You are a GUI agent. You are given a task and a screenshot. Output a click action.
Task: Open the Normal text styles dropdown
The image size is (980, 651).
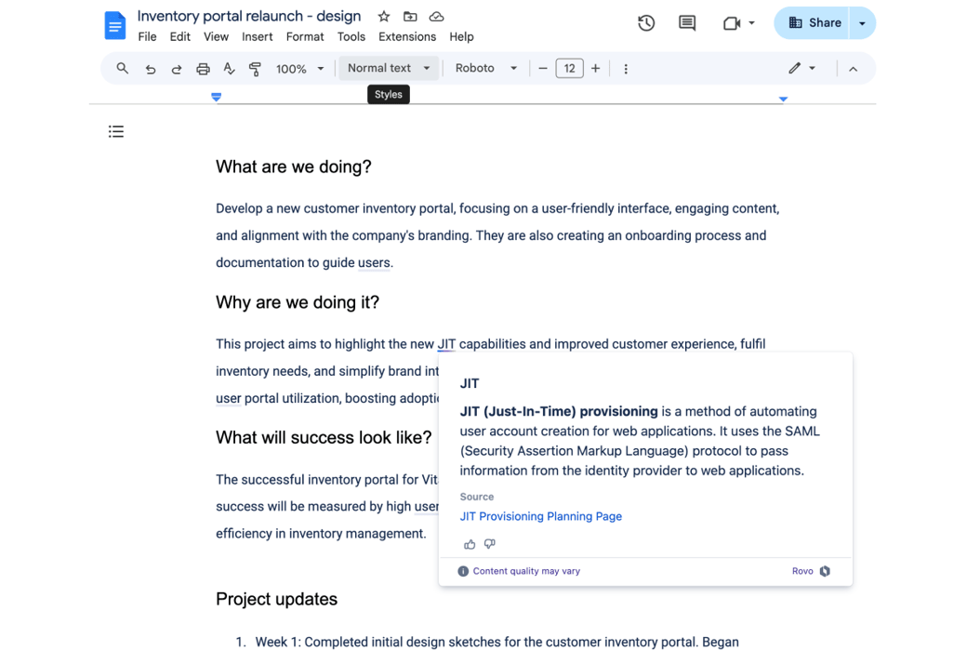click(x=388, y=68)
